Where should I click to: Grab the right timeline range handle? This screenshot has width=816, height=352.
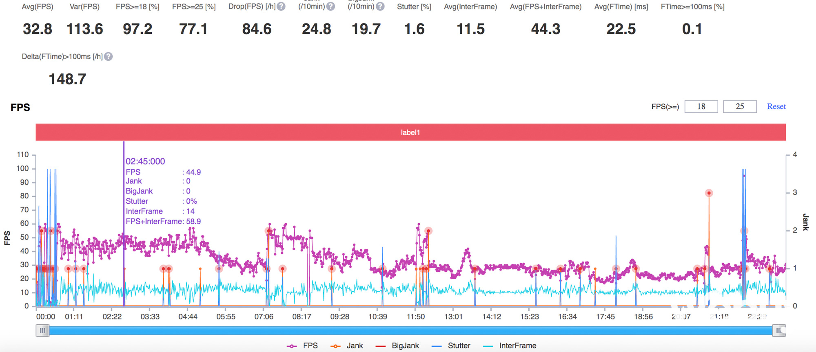tap(779, 330)
